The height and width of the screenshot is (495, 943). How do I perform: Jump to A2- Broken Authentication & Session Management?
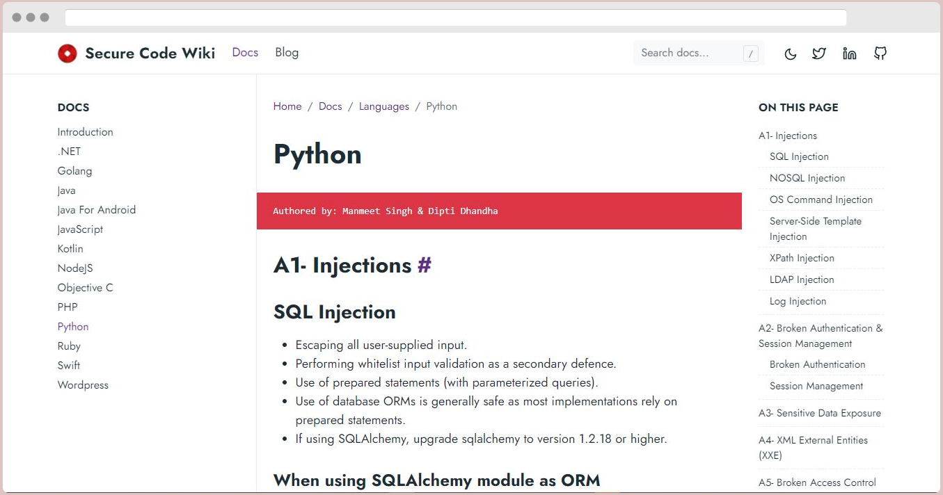821,336
